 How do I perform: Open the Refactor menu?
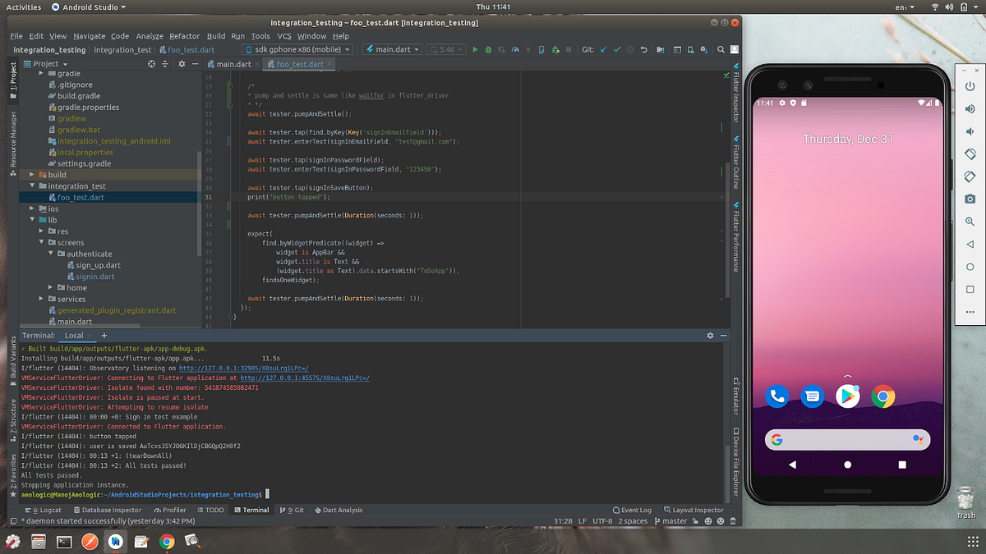point(184,36)
